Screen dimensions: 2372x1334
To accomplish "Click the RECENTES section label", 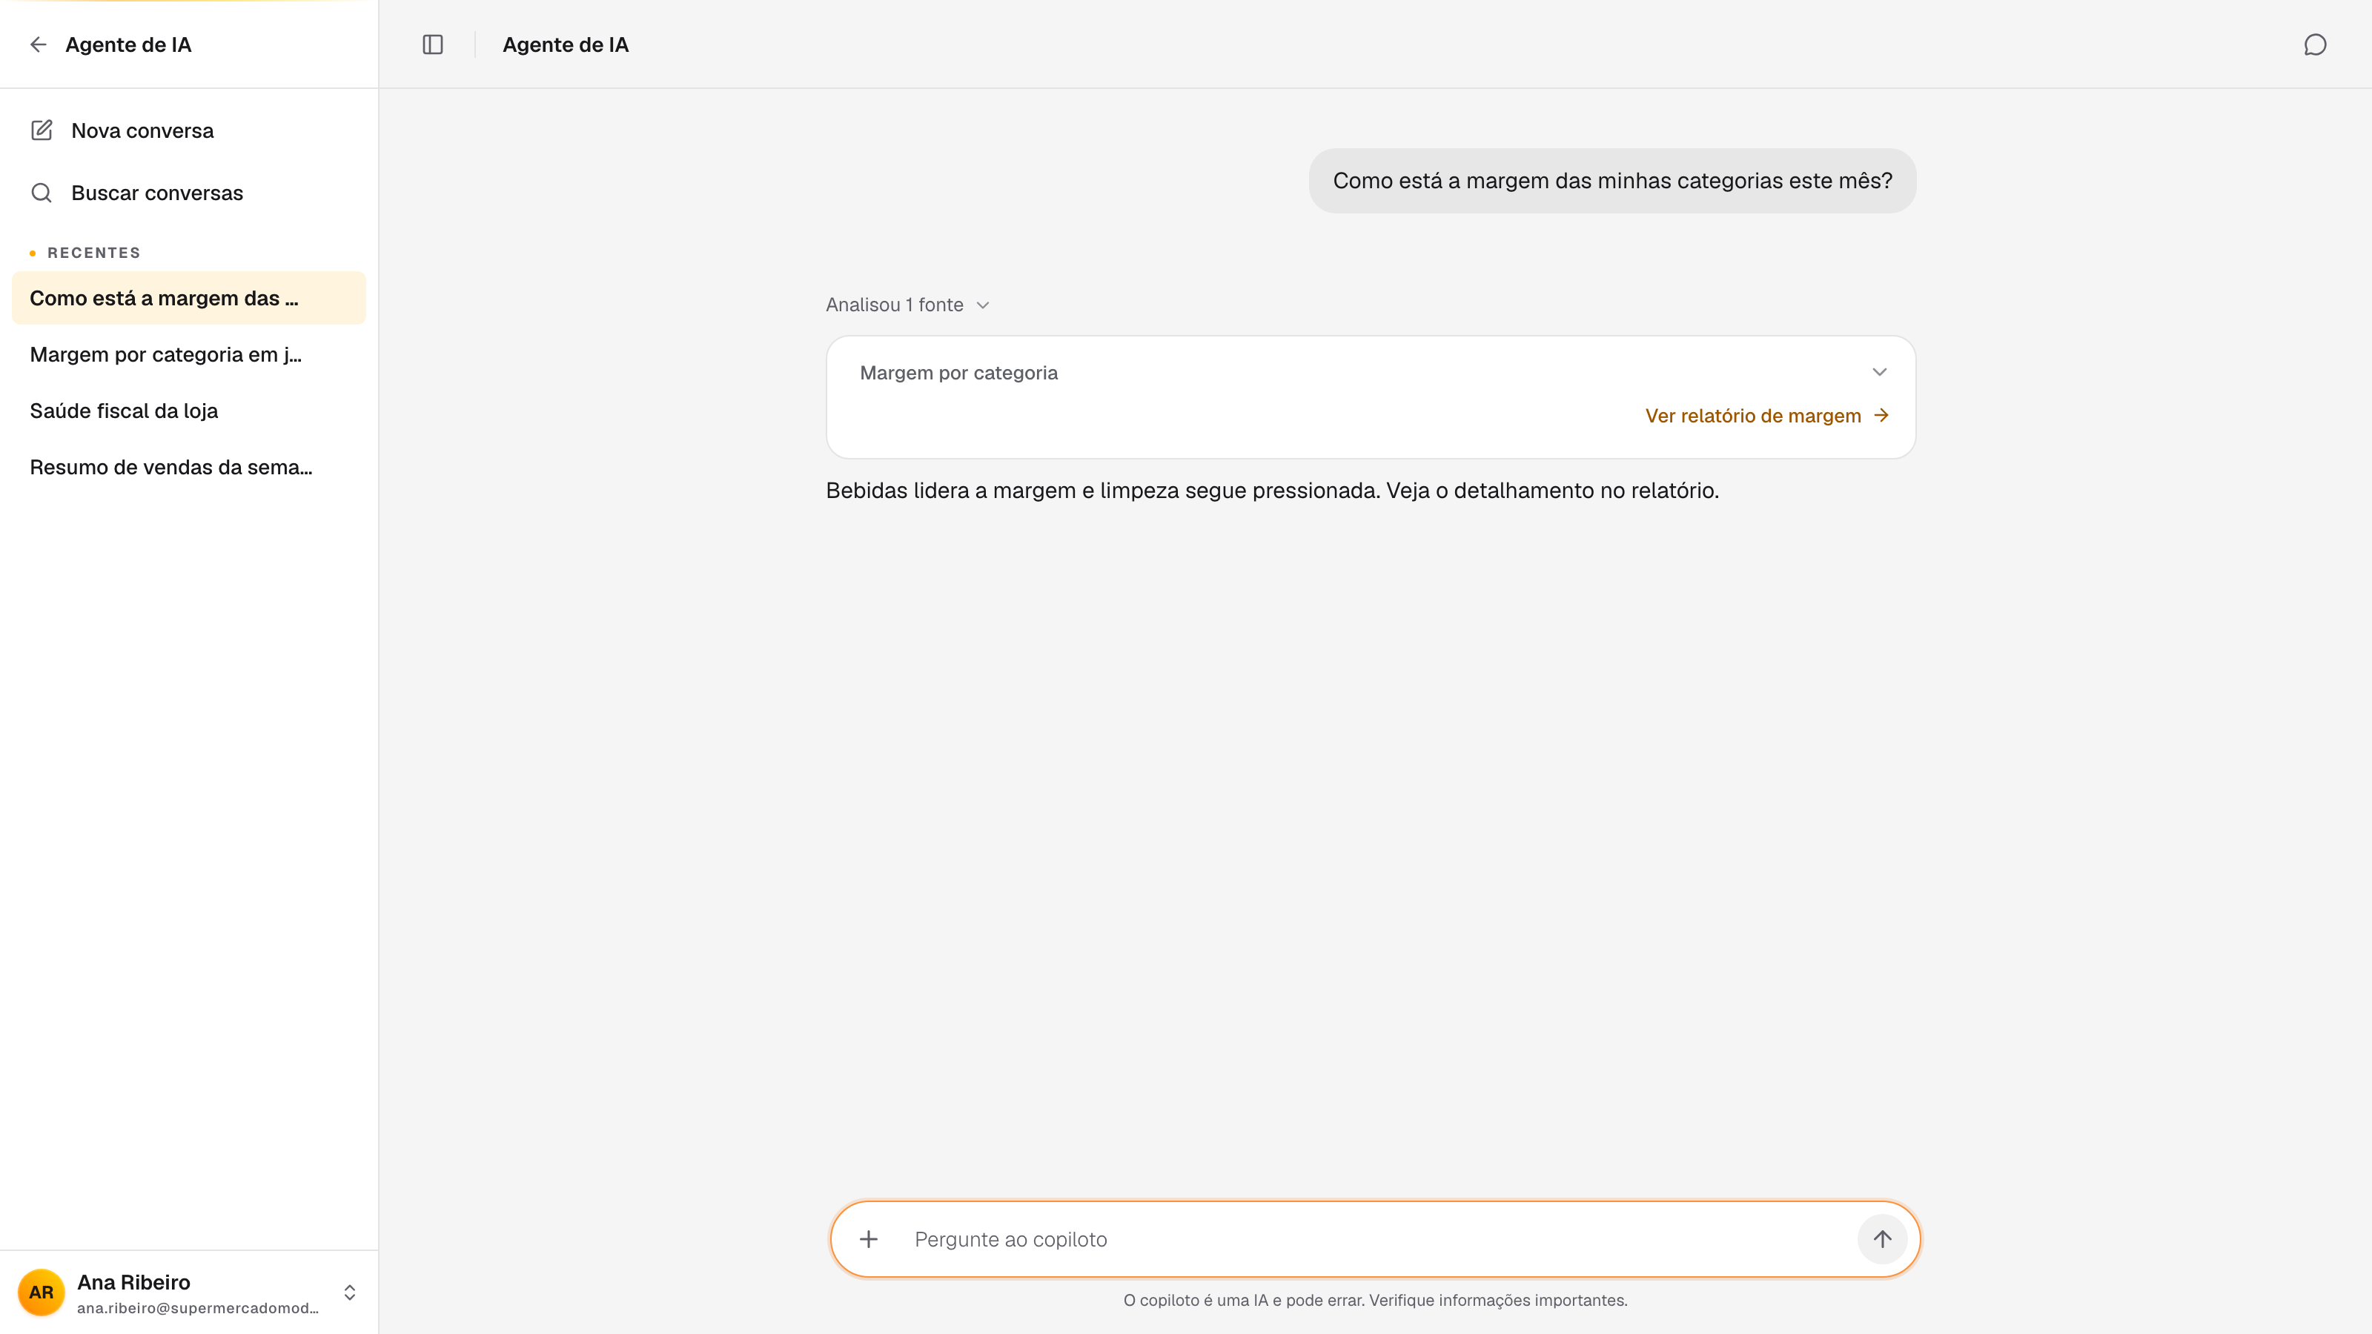I will [x=94, y=252].
